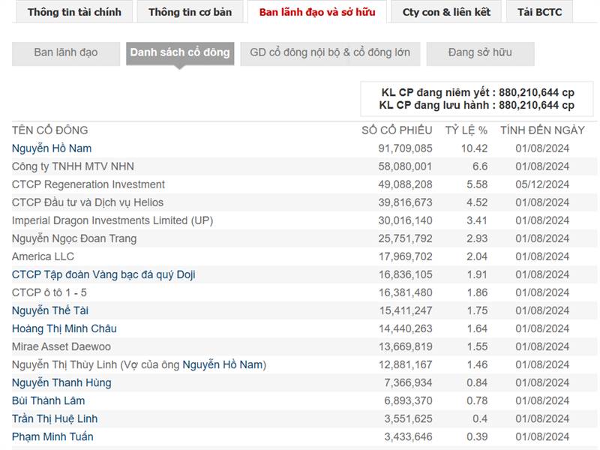Go to Tải BCTC tab

point(539,12)
